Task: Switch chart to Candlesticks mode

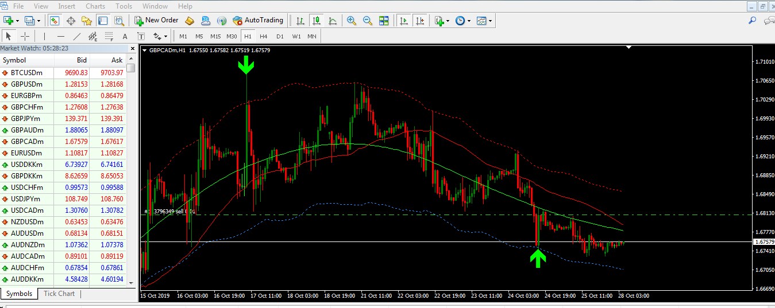Action: click(x=317, y=21)
